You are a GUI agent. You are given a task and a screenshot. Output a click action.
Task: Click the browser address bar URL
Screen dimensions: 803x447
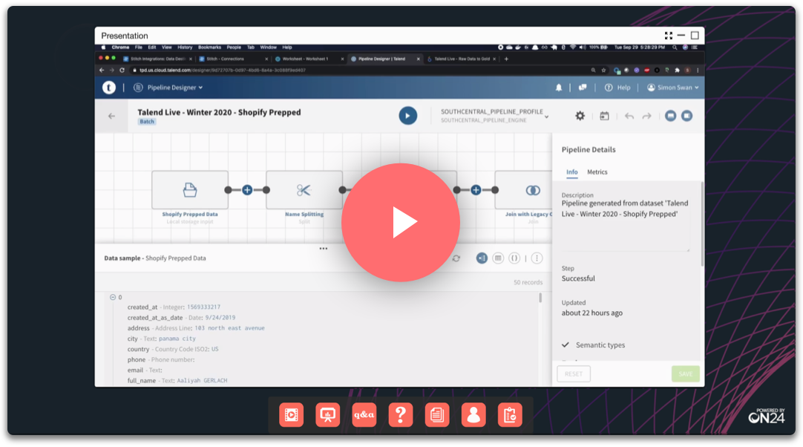point(222,71)
